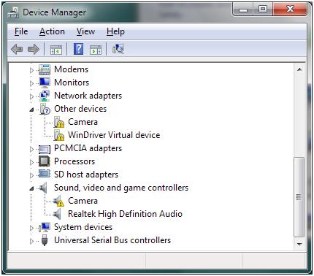Click the scrollbar down arrow
This screenshot has width=314, height=276.
299,244
